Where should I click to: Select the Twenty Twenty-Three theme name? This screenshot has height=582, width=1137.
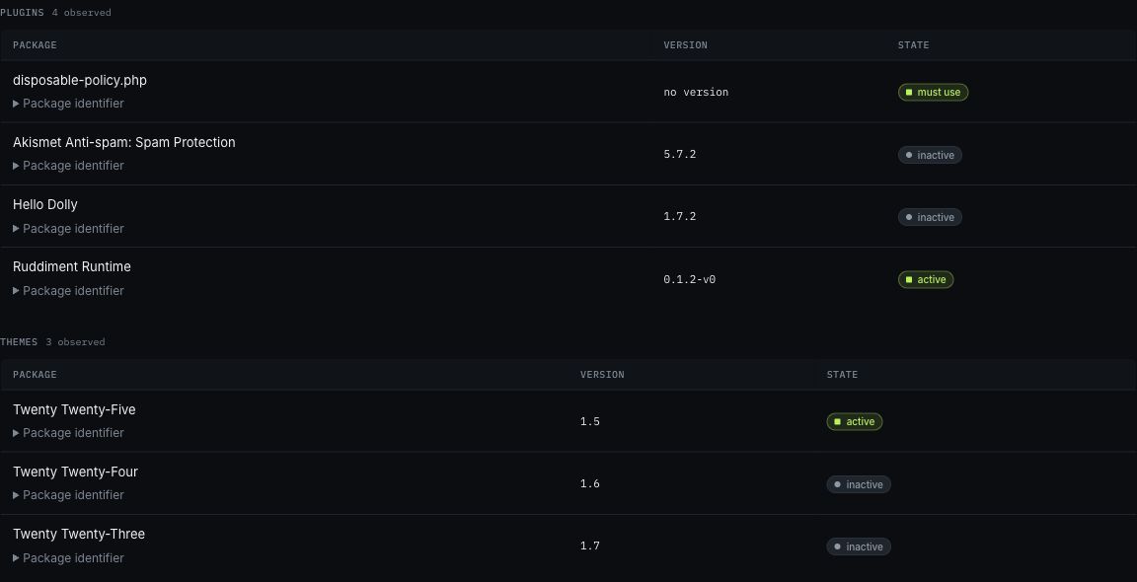pos(79,535)
